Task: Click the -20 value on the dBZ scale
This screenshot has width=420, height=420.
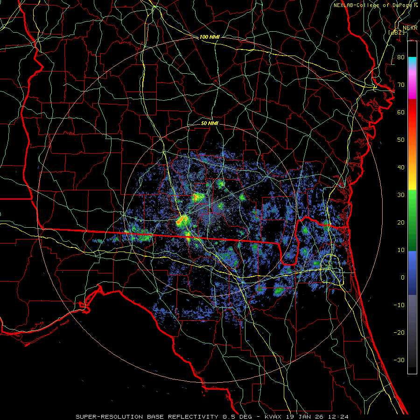Action: tap(399, 332)
